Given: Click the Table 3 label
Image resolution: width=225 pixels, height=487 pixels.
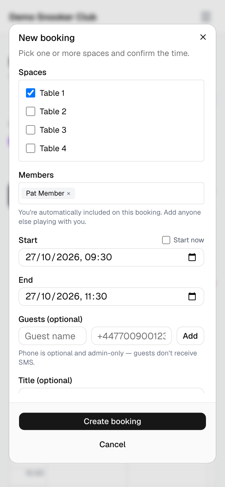Looking at the screenshot, I should [x=53, y=130].
